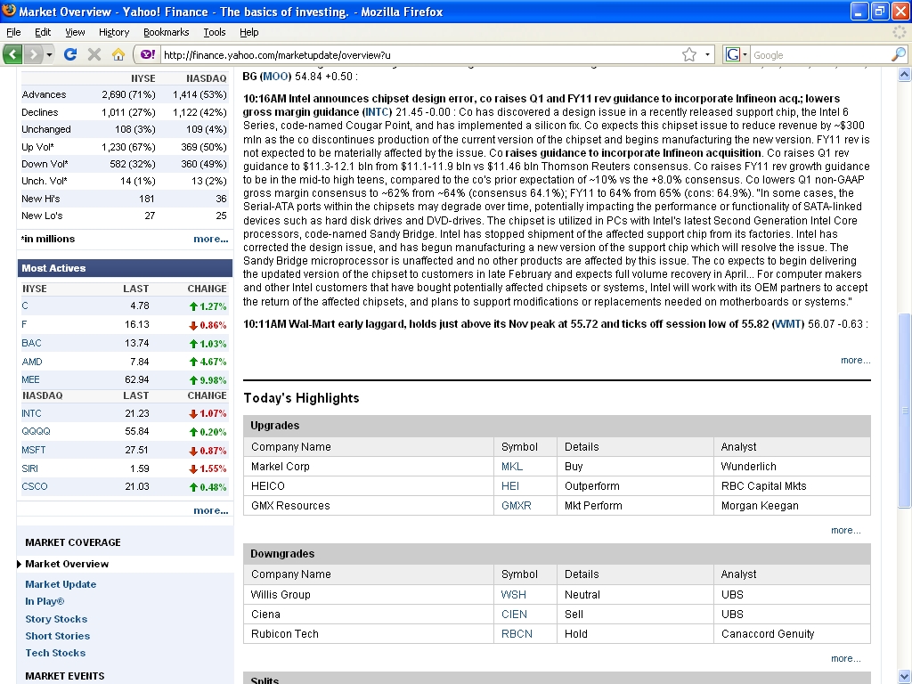
Task: Open MEE ticker link
Action: (x=31, y=379)
